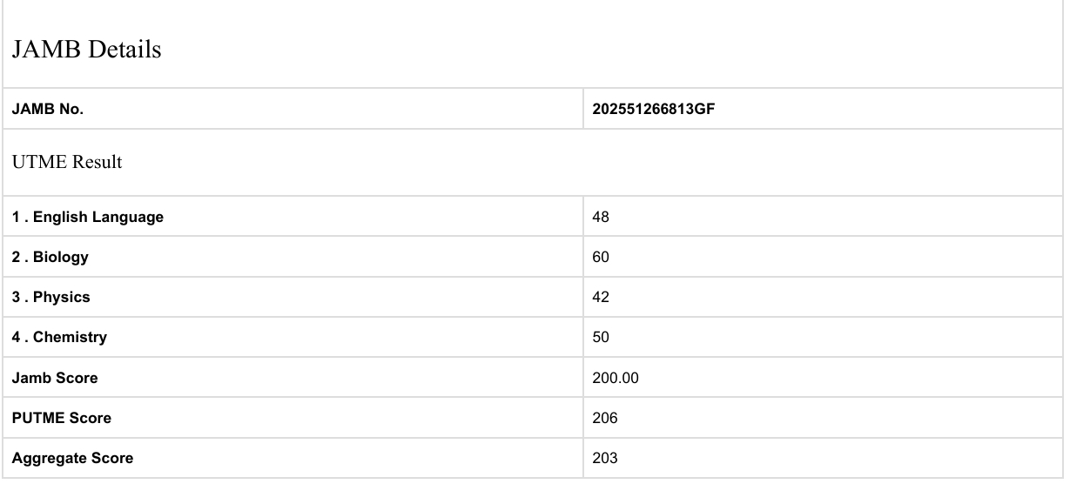Click the Jamb Score value 200.00
The height and width of the screenshot is (484, 1090).
[616, 378]
